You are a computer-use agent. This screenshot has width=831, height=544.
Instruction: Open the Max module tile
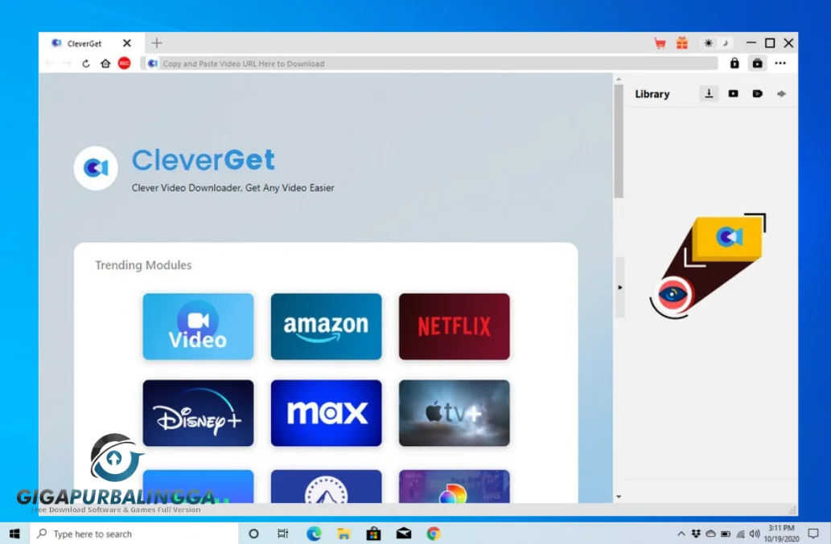coord(326,413)
